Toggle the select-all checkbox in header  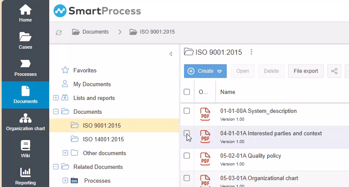tap(187, 92)
